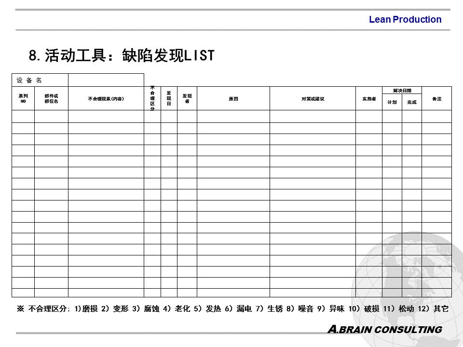This screenshot has height=347, width=463.
Task: Click the 设备名 label cell
Action: (x=40, y=80)
